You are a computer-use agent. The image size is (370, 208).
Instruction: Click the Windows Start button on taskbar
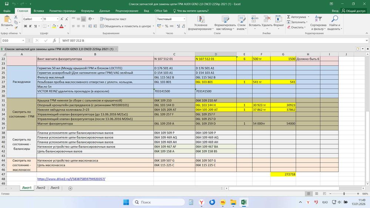(126, 202)
